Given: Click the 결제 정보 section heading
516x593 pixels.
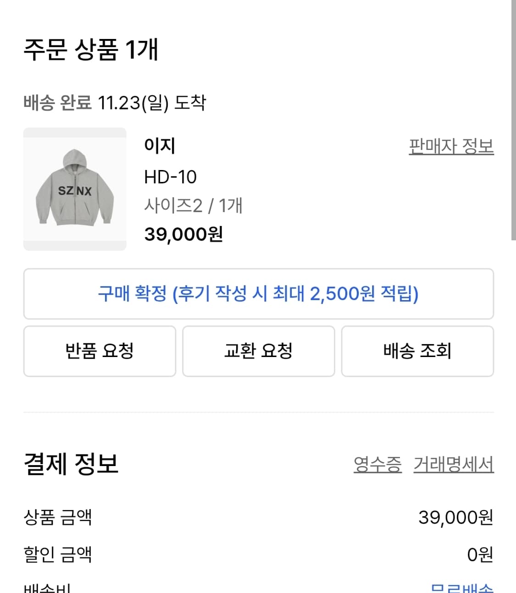Looking at the screenshot, I should [71, 463].
